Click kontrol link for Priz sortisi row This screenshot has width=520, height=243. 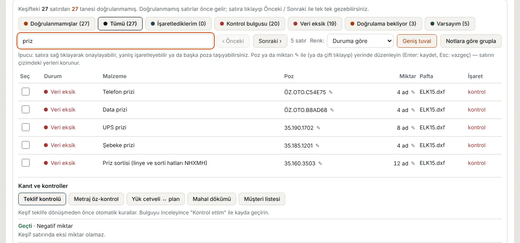(x=477, y=163)
